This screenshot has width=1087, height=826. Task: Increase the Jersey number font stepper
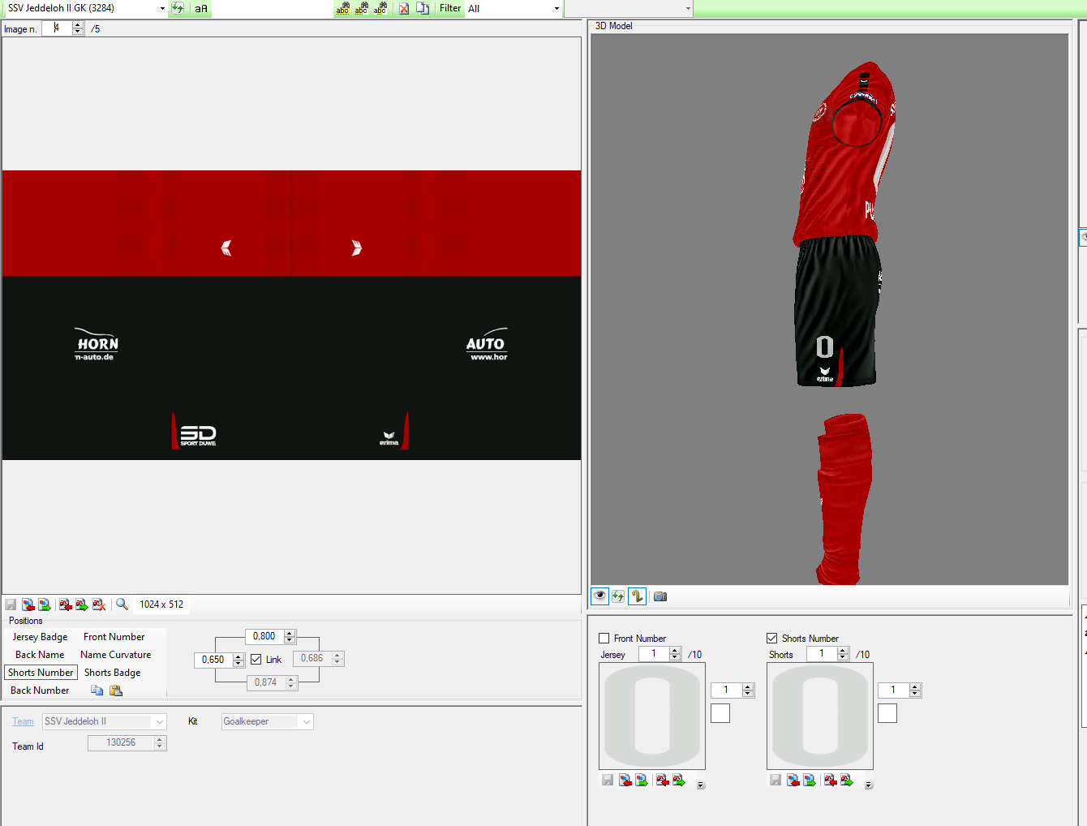pos(675,651)
